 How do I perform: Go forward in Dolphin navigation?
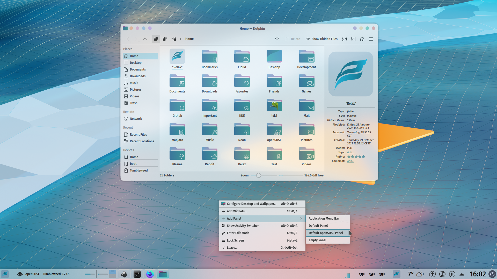pos(136,39)
